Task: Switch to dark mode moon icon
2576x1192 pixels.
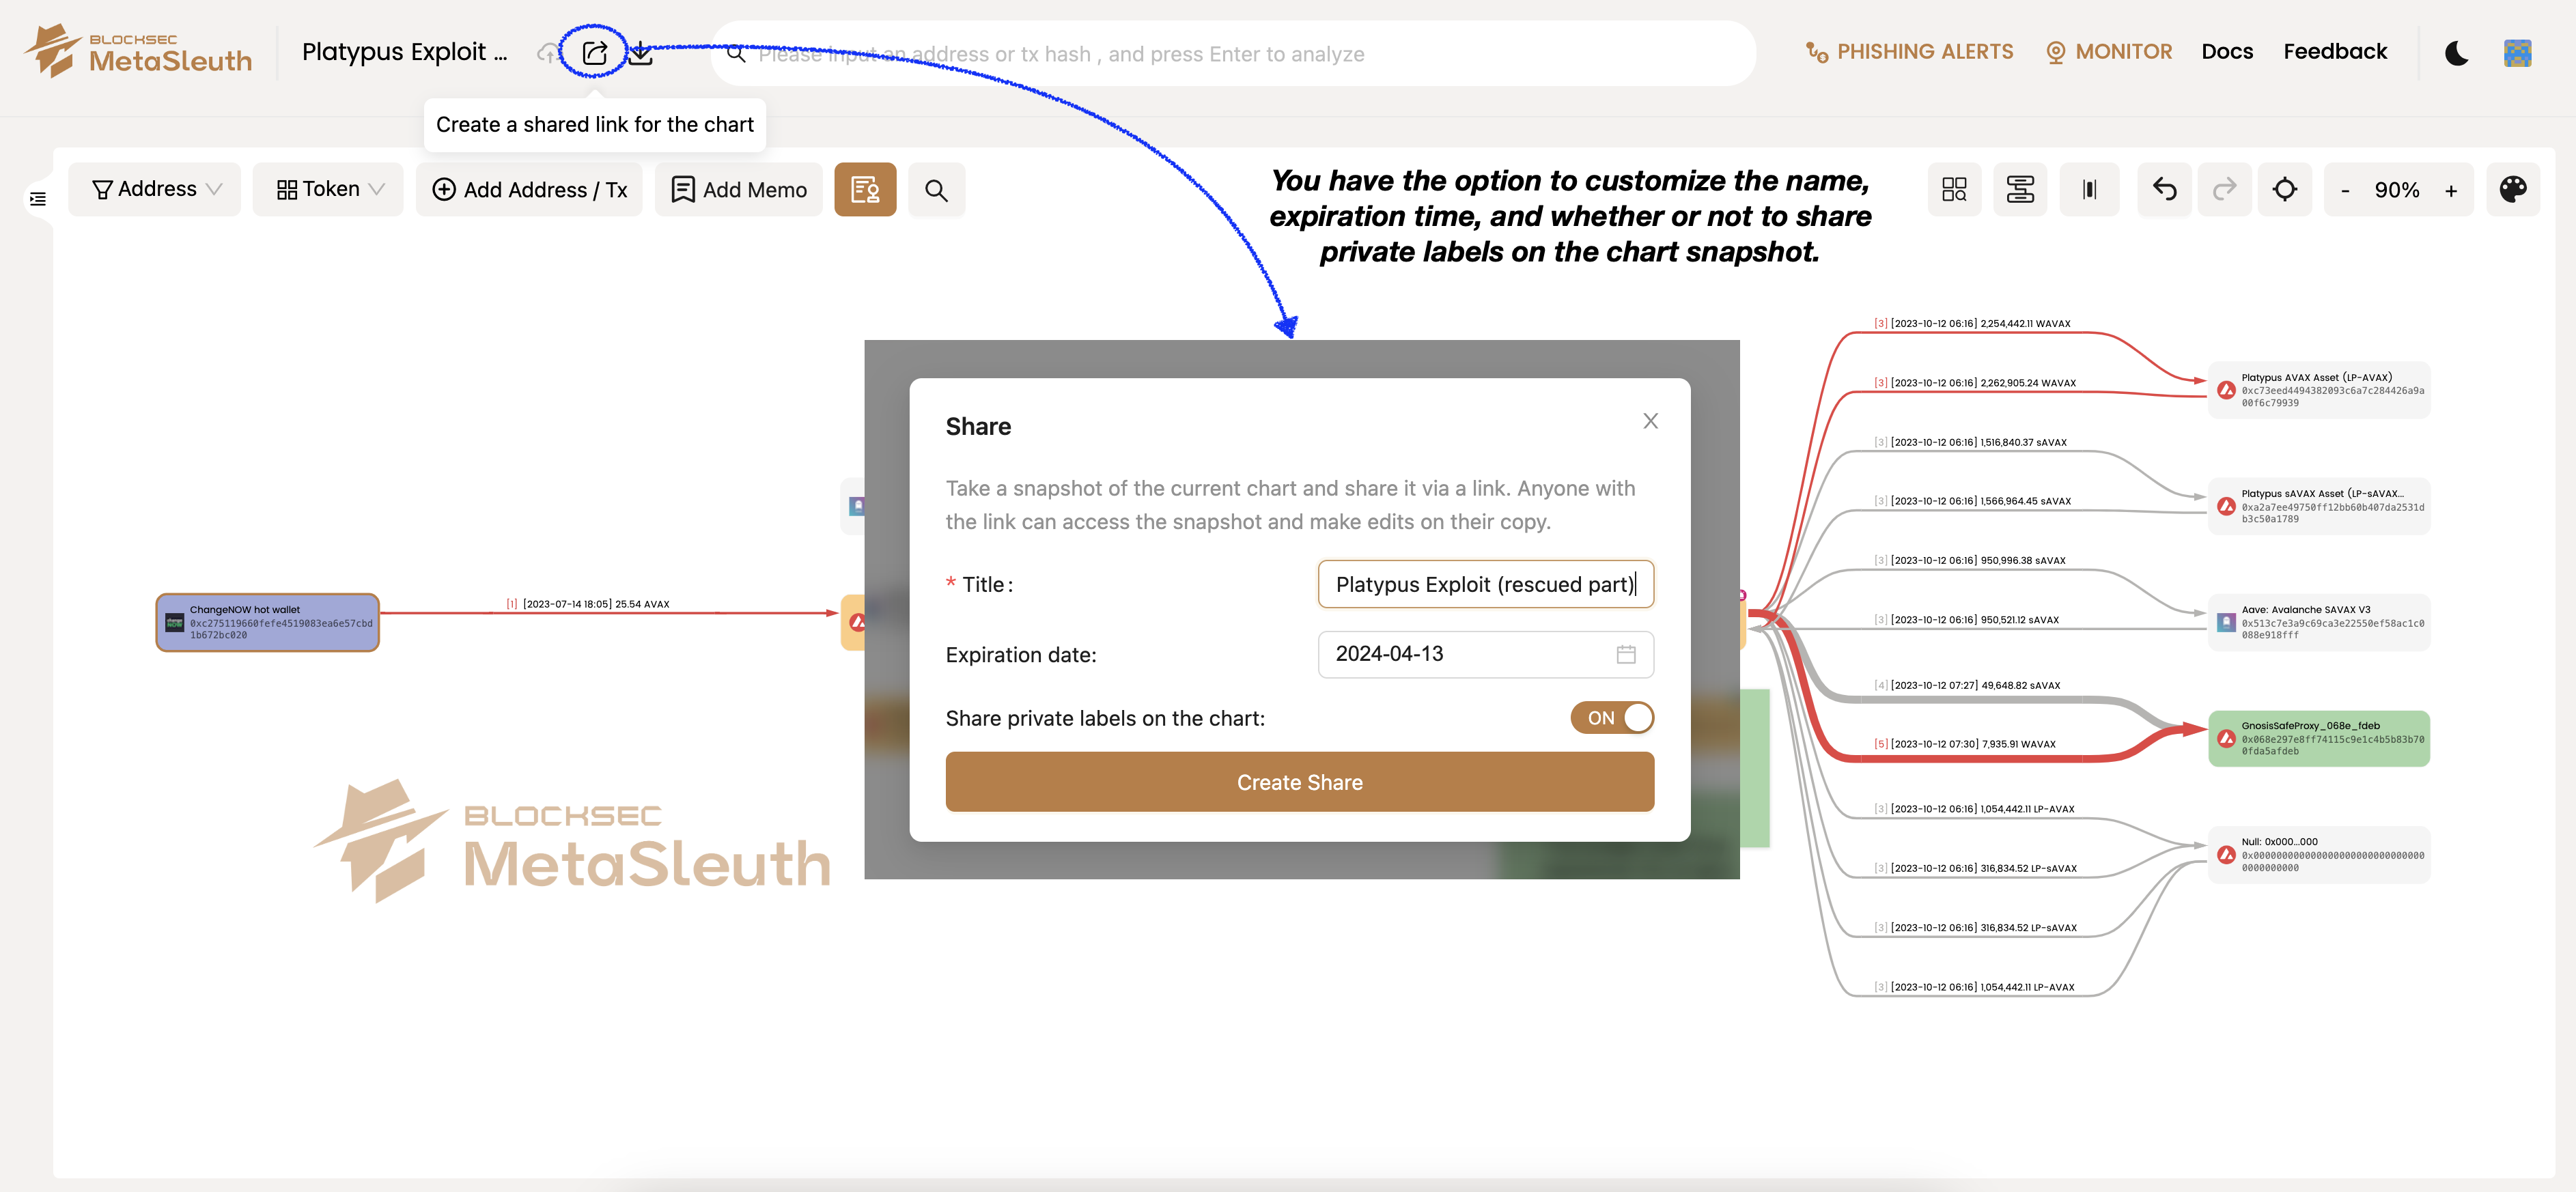Action: 2456,53
